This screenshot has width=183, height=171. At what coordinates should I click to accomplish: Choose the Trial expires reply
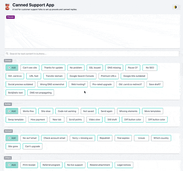123,138
